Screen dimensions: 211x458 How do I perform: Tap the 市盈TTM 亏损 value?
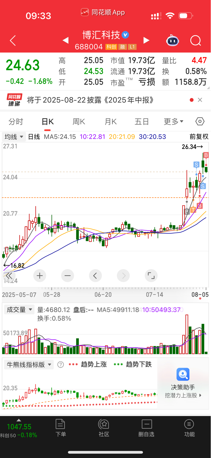coord(147,82)
